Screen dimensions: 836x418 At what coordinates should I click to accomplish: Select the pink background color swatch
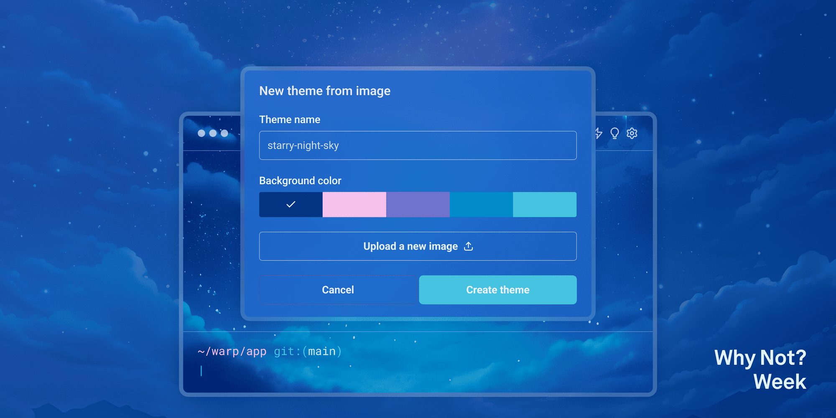tap(354, 204)
